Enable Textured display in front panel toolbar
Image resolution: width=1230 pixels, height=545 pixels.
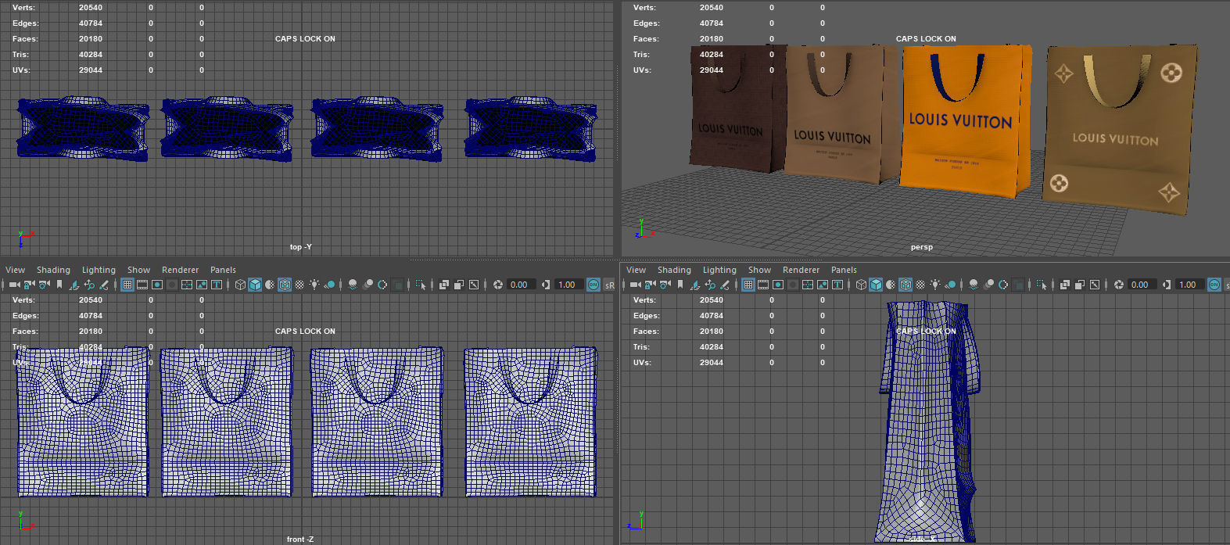[x=299, y=285]
